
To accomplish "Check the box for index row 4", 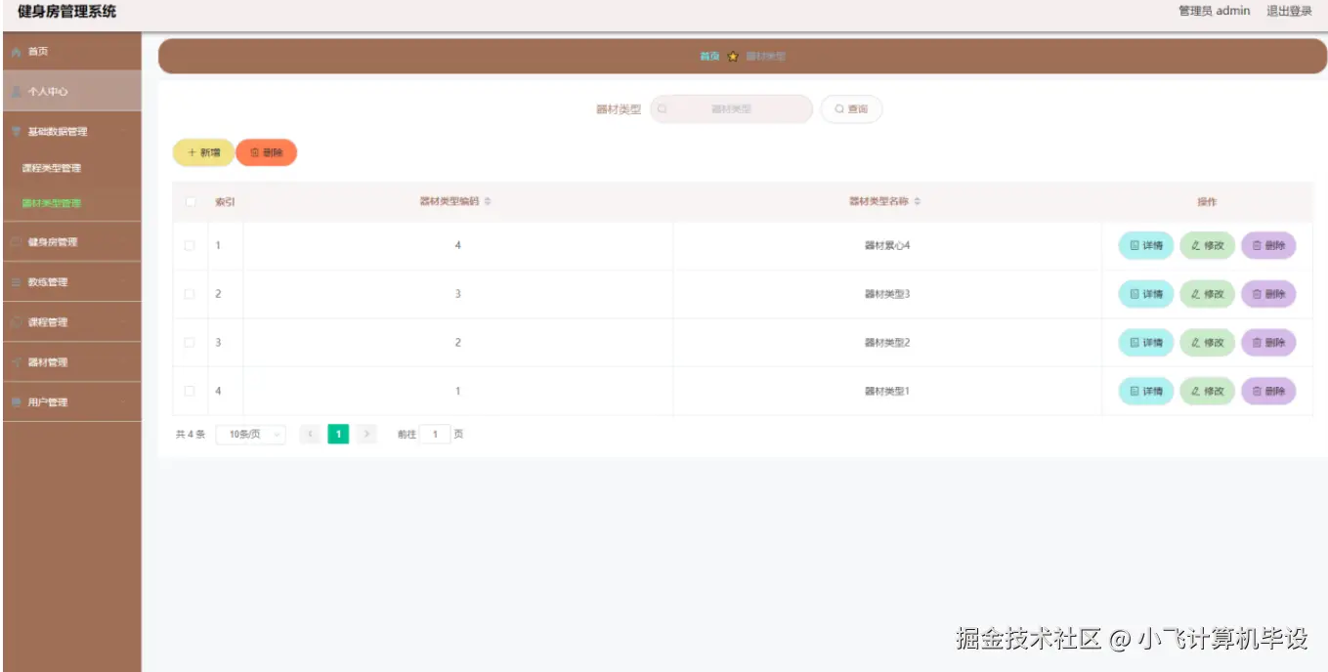I will (x=190, y=392).
